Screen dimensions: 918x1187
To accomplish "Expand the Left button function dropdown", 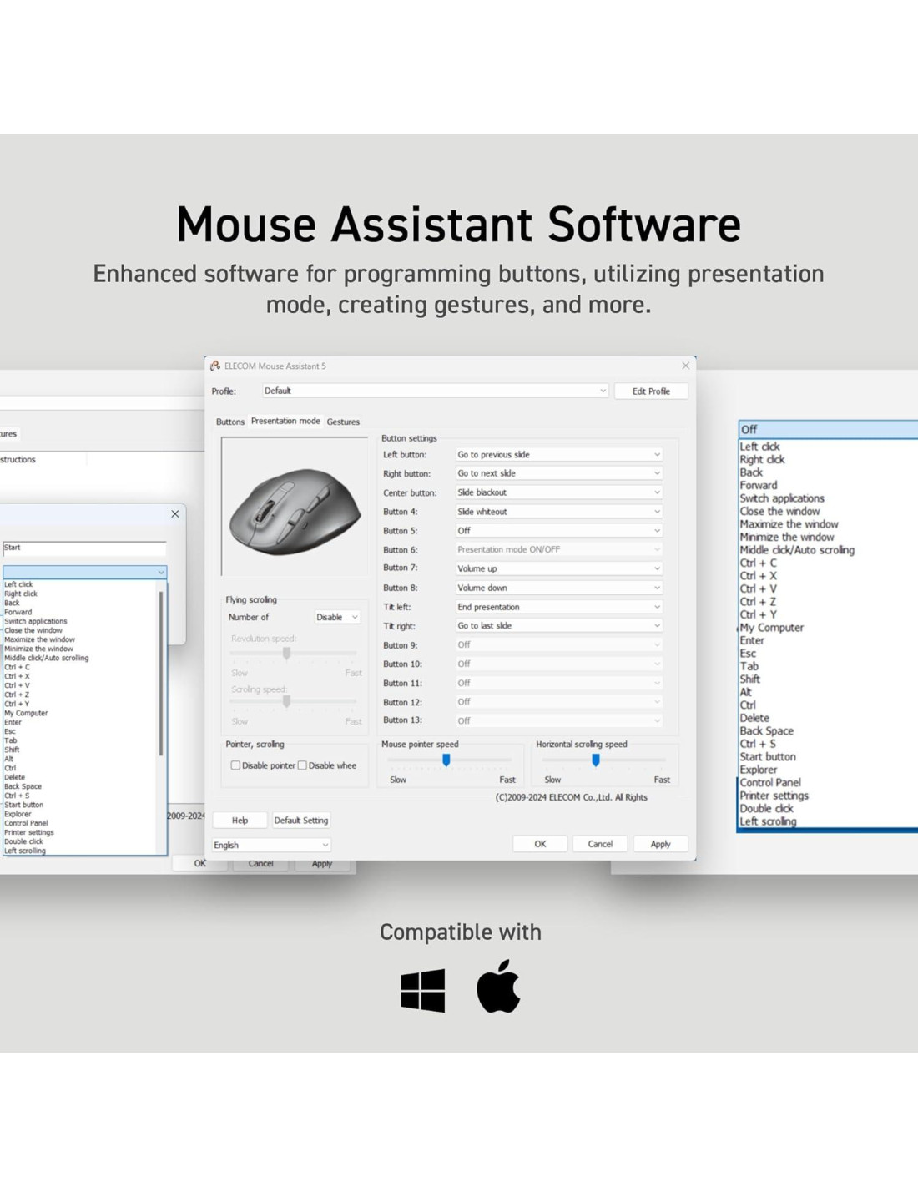I will click(x=558, y=455).
